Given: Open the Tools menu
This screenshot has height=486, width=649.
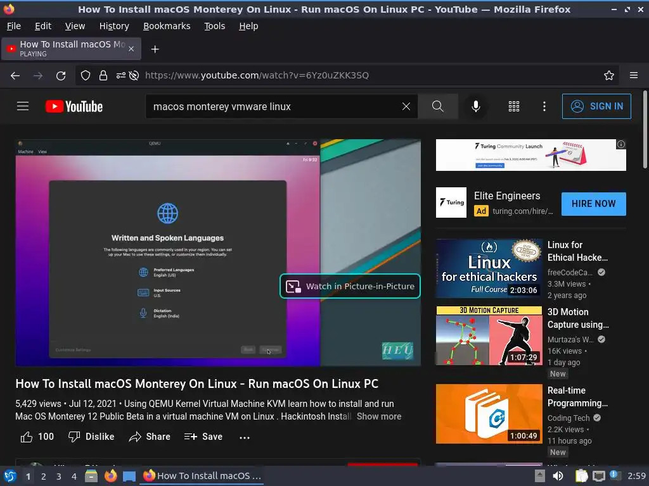Looking at the screenshot, I should click(x=214, y=26).
